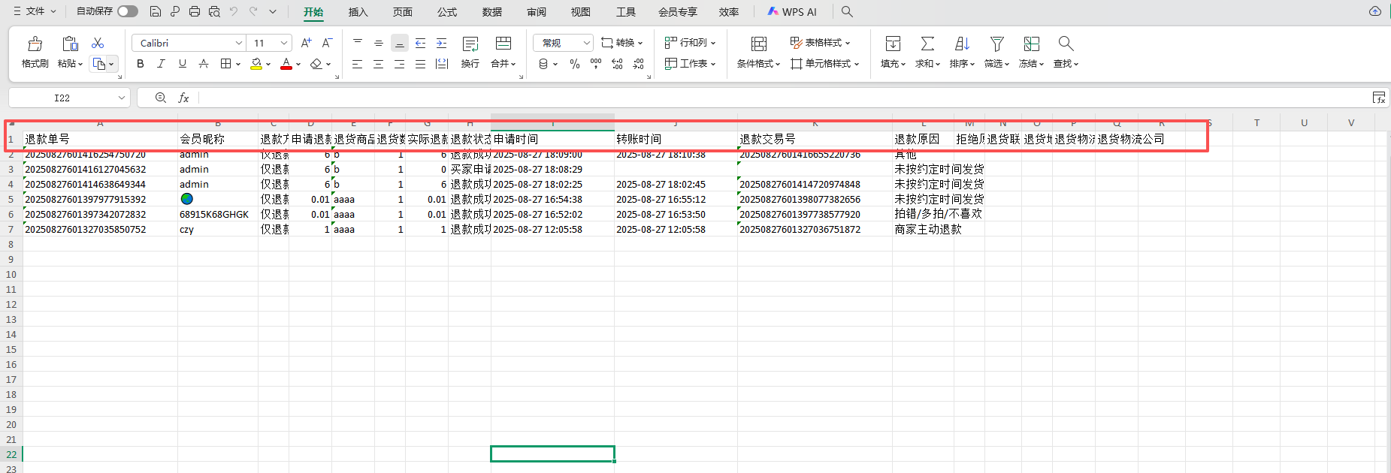
Task: Click the Format Painter (格式刷) icon
Action: click(x=35, y=44)
